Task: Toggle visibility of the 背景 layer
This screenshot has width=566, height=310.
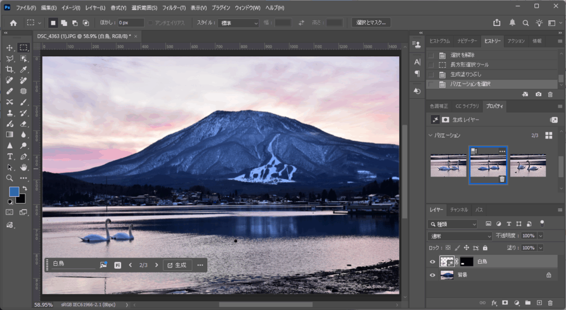Action: coord(433,275)
